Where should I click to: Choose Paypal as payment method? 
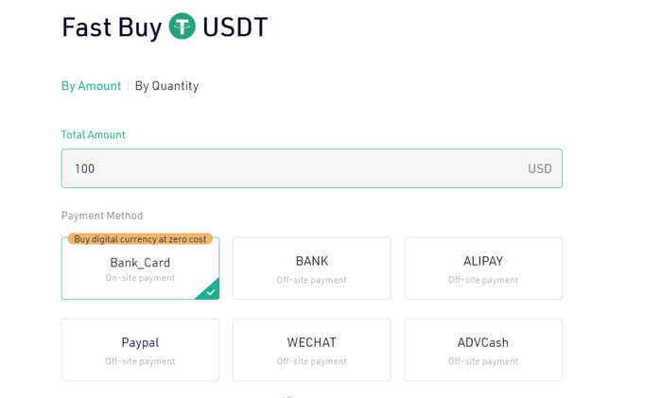click(x=140, y=350)
